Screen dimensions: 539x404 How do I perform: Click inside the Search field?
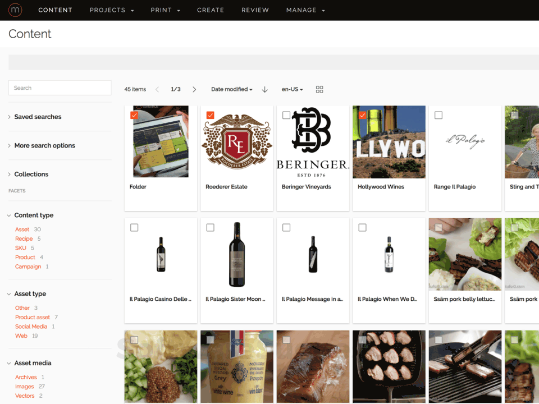[x=60, y=88]
